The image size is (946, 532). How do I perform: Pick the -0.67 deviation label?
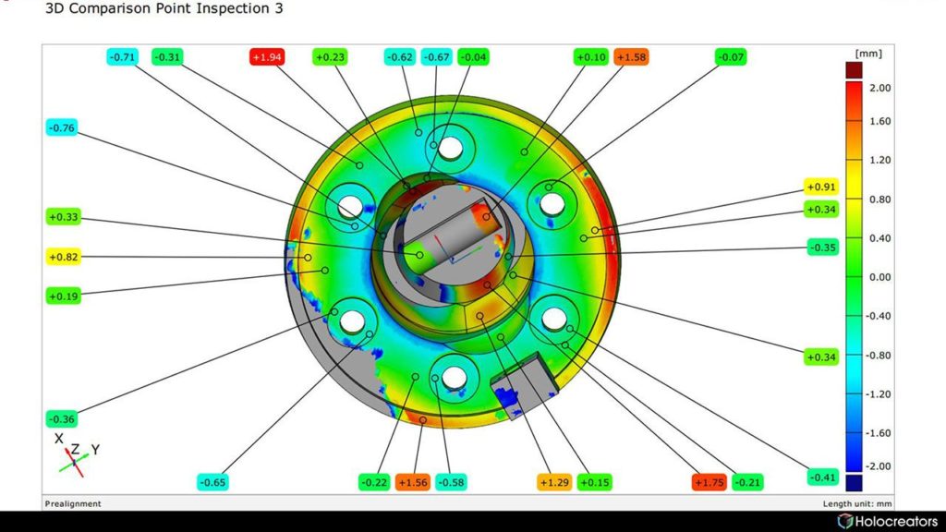(x=436, y=57)
